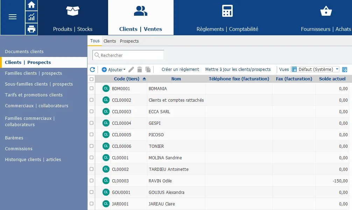Select the 'Clients et comptes rattachés' name cell
352x210 pixels.
(176, 100)
